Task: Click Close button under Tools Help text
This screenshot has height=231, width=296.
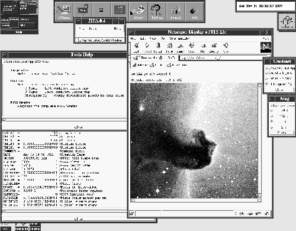Action: point(79,127)
